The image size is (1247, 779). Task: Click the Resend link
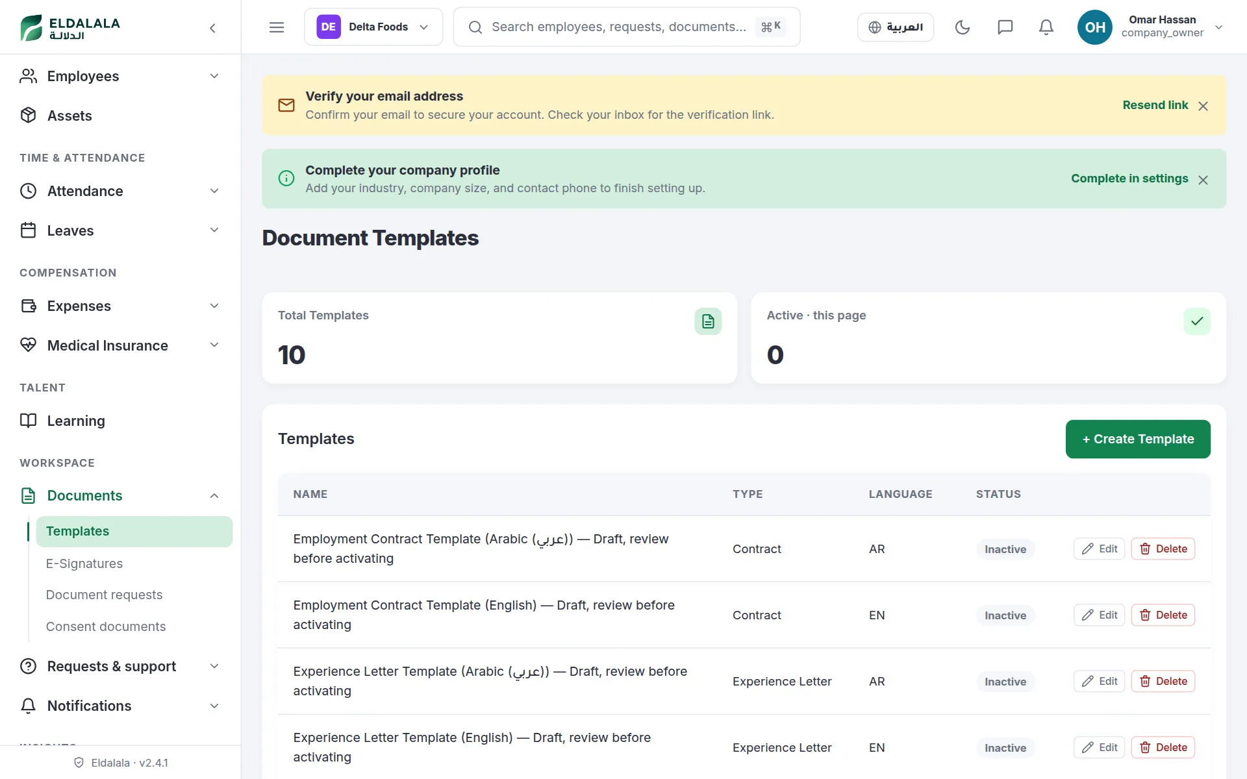[x=1155, y=105]
